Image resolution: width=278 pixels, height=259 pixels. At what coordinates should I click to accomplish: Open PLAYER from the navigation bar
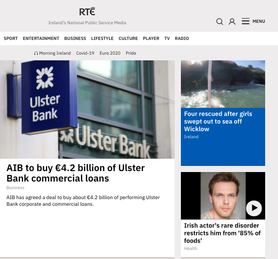tap(151, 38)
